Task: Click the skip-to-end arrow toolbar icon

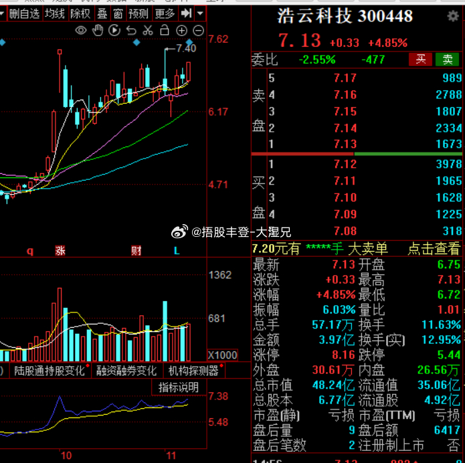Action: click(186, 13)
